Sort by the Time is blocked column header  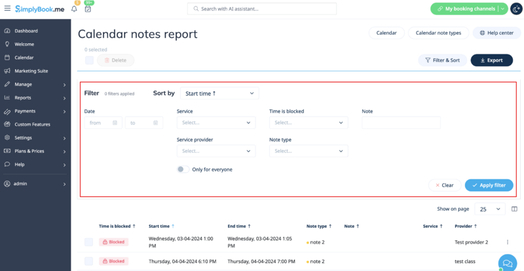(x=117, y=226)
